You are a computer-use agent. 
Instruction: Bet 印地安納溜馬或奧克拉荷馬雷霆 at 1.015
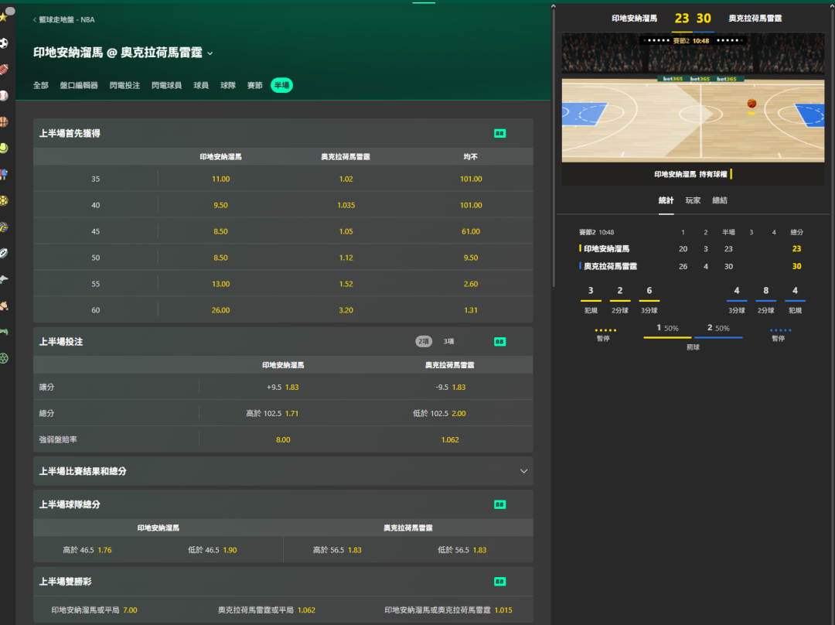click(x=450, y=610)
